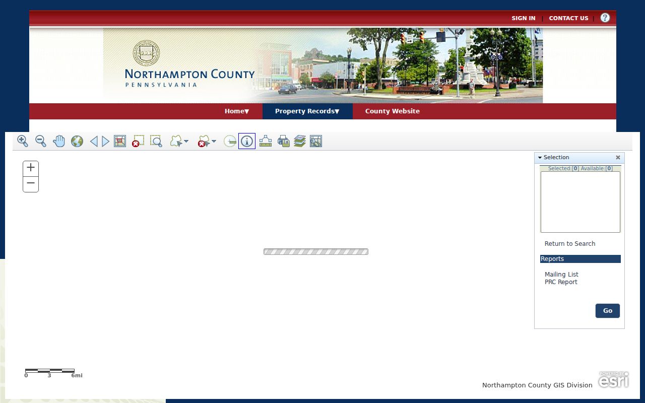Collapse the Selection panel arrow
Viewport: 645px width, 403px height.
click(540, 158)
